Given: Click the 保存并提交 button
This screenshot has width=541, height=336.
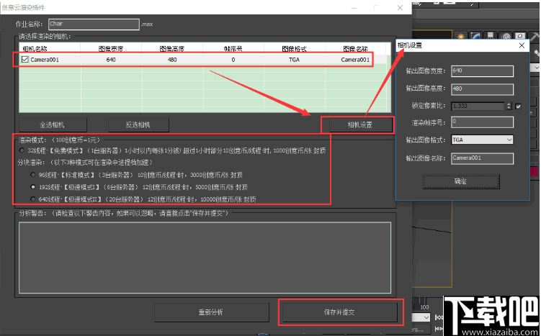Looking at the screenshot, I should pyautogui.click(x=339, y=312).
